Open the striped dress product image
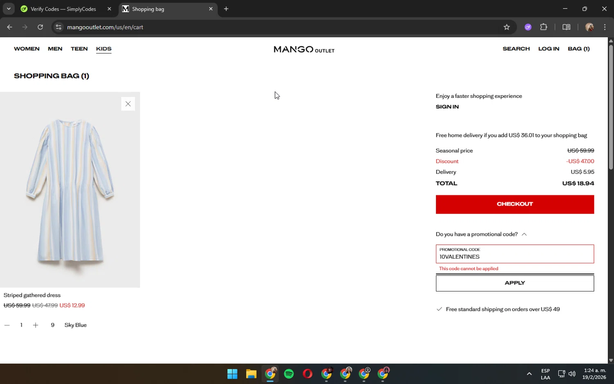Screen dimensions: 614x384 click(70, 190)
